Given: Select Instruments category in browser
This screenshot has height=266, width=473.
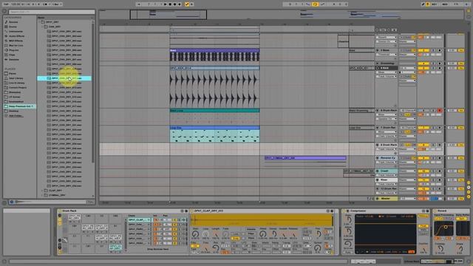Looking at the screenshot, I should (16, 31).
